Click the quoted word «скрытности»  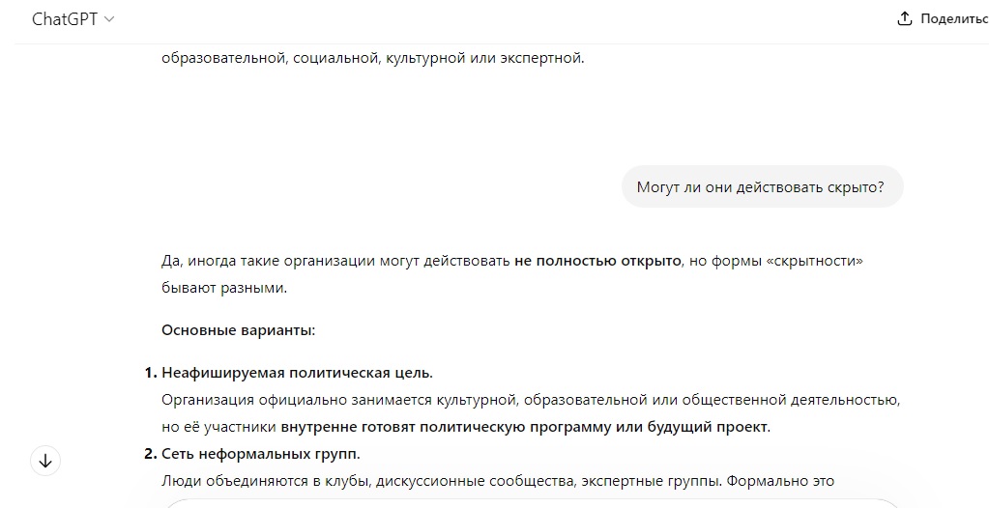(814, 261)
